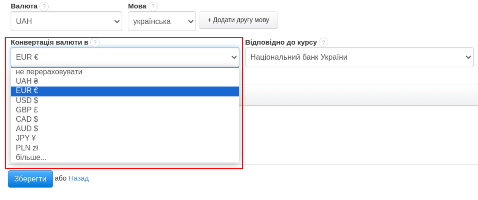Open the Валюта UAH dropdown
Image resolution: width=478 pixels, height=200 pixels.
click(66, 21)
